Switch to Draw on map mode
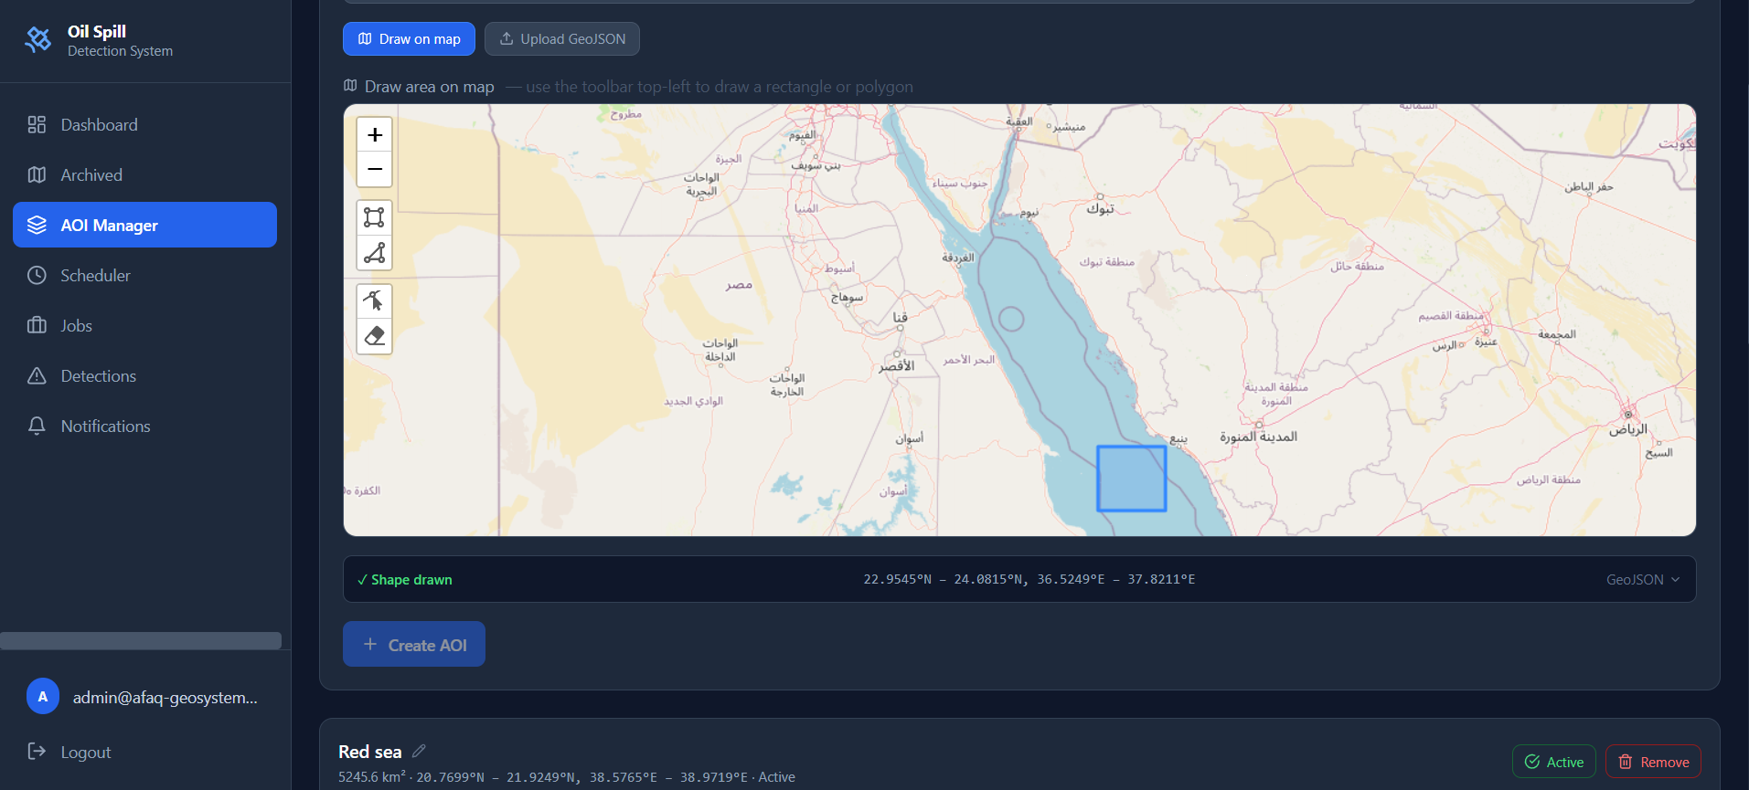The image size is (1749, 790). [409, 39]
